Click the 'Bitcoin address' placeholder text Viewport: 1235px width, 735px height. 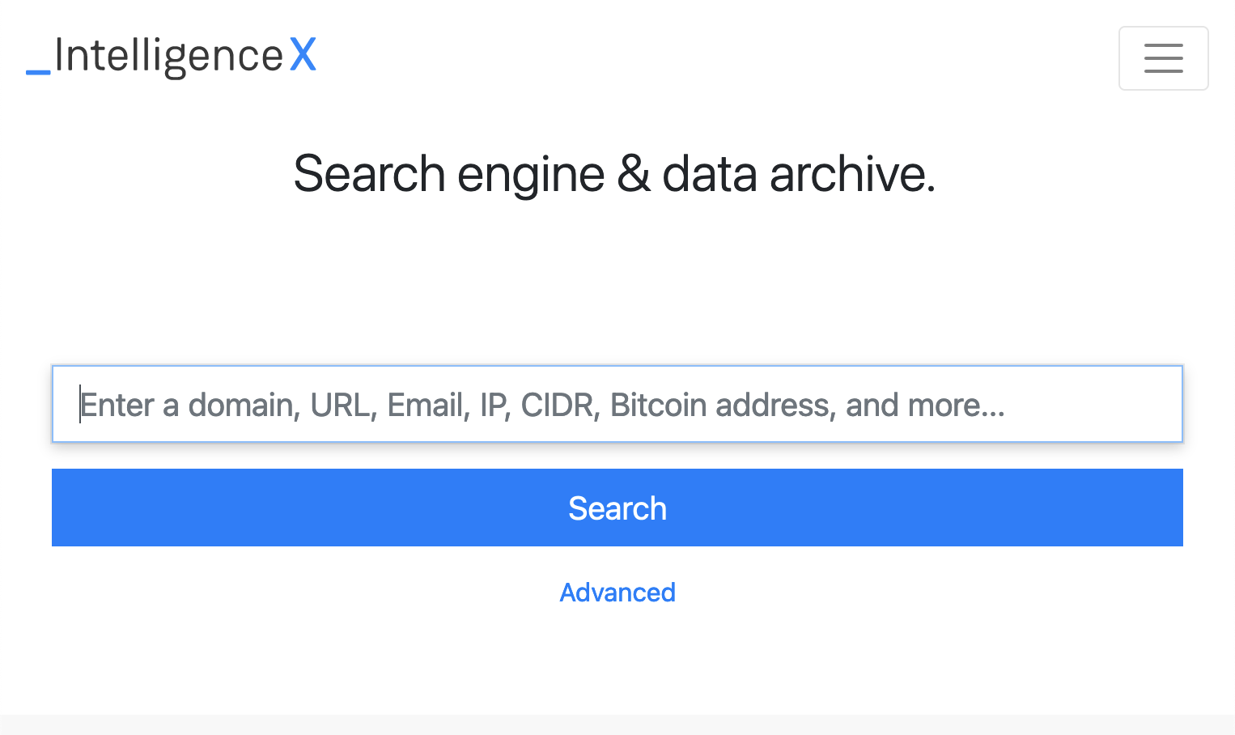(721, 405)
